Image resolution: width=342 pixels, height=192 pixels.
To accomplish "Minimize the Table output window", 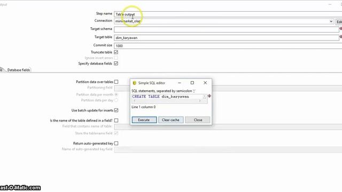I will (330, 4).
